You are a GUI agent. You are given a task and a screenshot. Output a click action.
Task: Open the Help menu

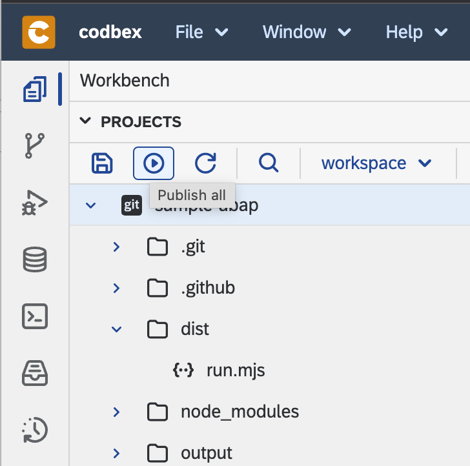click(416, 32)
